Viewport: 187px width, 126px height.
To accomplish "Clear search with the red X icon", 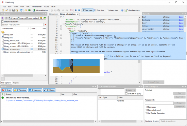I will 45,24.
